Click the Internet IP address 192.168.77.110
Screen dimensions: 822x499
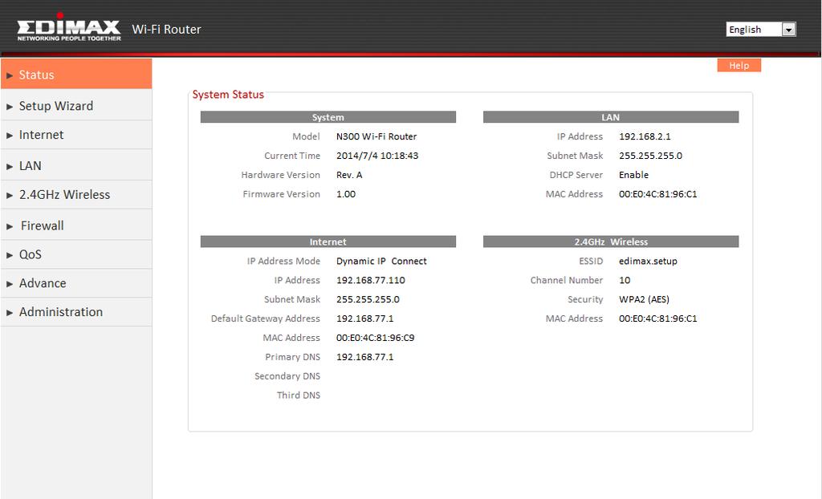pos(371,281)
